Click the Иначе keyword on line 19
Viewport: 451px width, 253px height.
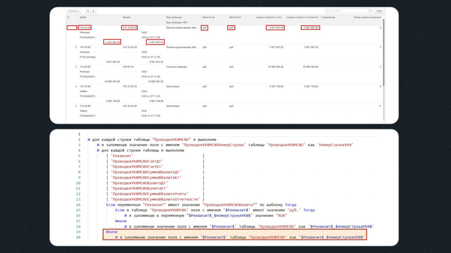tap(111, 232)
